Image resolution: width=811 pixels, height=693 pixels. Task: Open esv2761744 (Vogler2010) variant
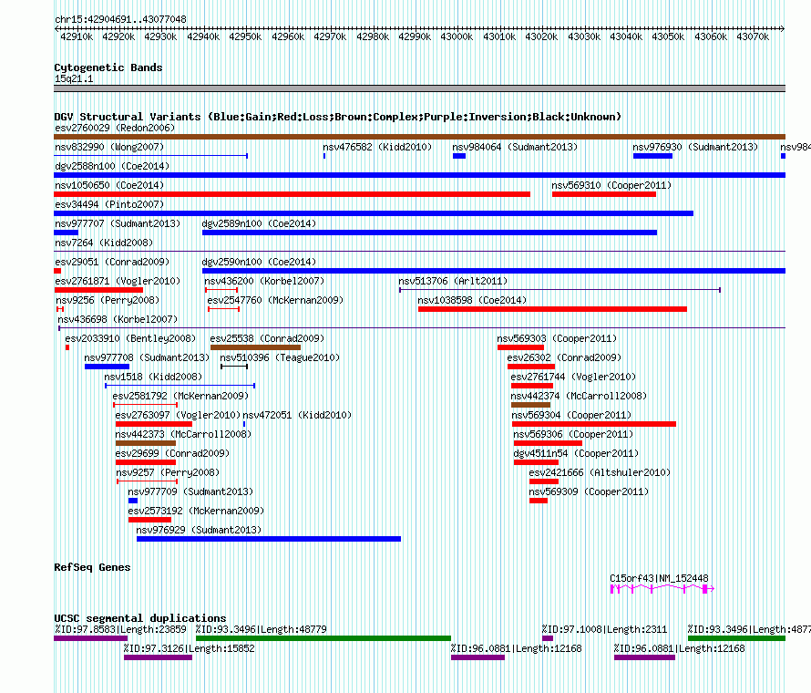[x=573, y=377]
